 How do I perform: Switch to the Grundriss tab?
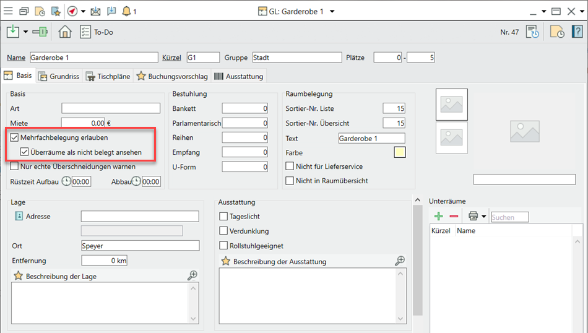59,76
